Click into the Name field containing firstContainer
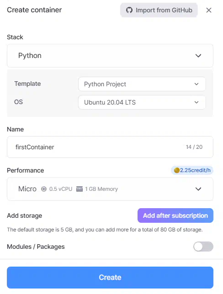The image size is (223, 294). (x=110, y=147)
